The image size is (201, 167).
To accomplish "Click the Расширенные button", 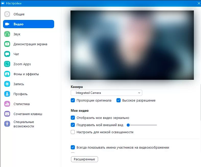I will (84, 159).
